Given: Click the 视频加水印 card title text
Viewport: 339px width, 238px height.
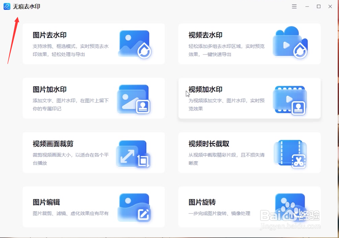Looking at the screenshot, I should [205, 89].
